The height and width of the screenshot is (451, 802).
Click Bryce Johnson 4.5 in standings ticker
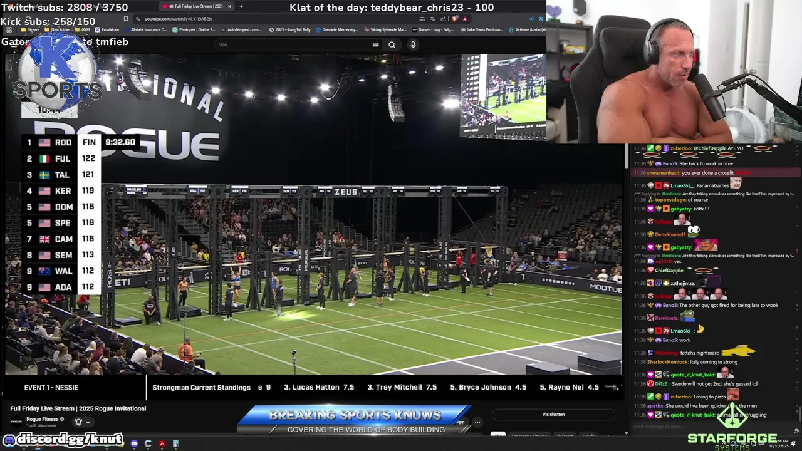coord(488,387)
